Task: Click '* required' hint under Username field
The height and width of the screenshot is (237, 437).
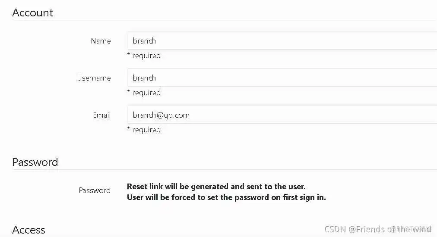Action: (144, 93)
